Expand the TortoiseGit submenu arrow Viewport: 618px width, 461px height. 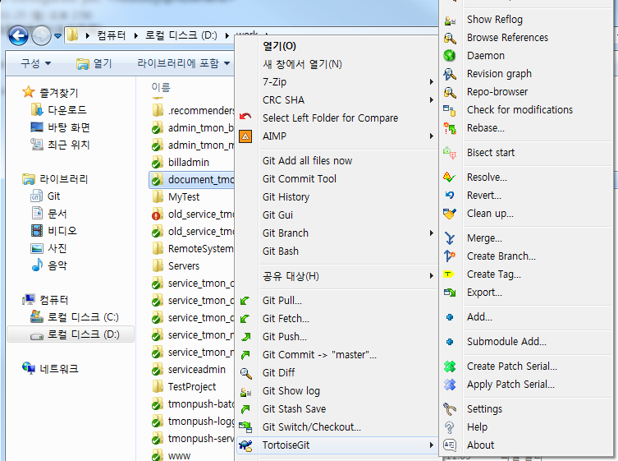pos(431,445)
